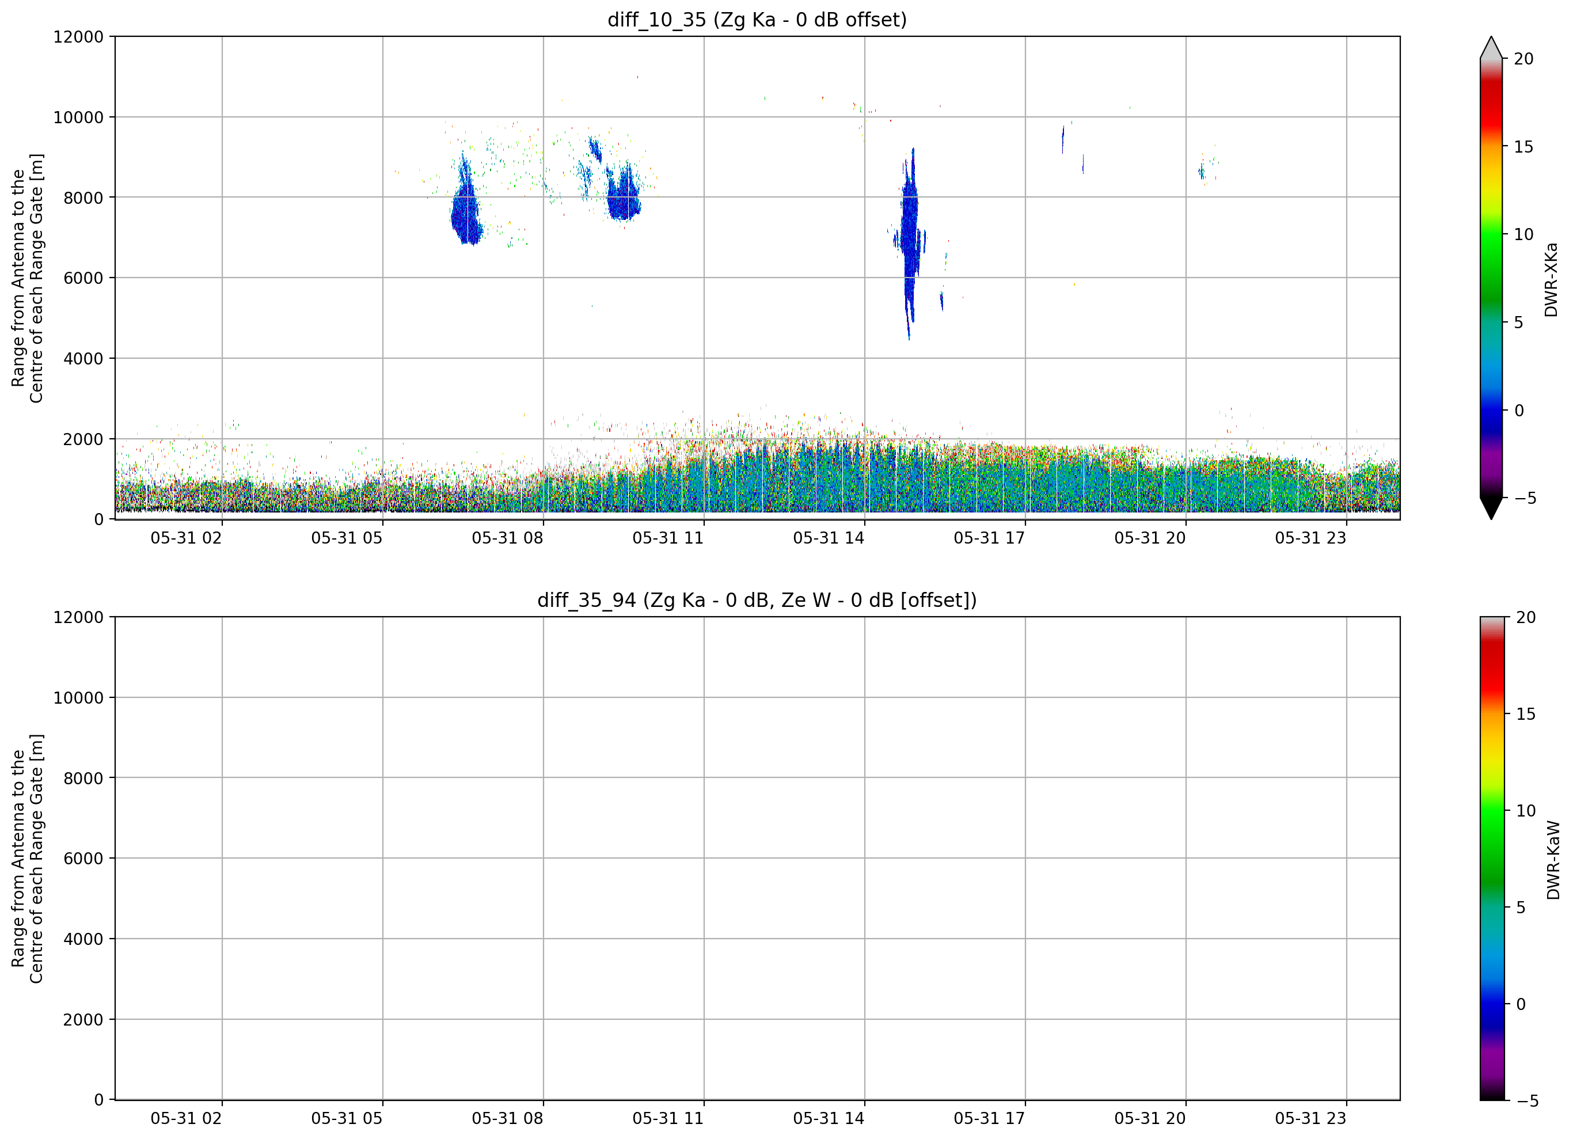Click the 0 tick on DWR-XKa colorbar
Image resolution: width=1573 pixels, height=1139 pixels.
tap(1519, 410)
